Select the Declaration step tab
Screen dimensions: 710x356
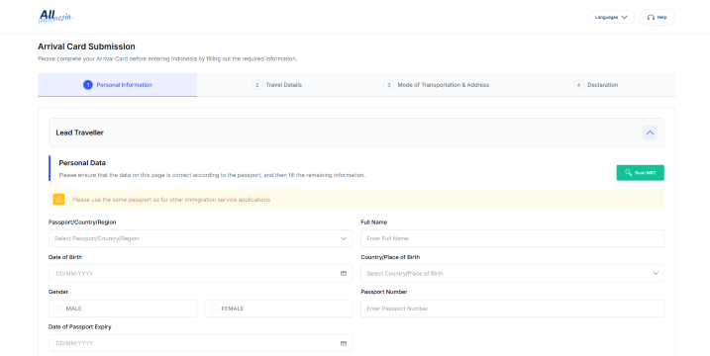click(x=595, y=85)
